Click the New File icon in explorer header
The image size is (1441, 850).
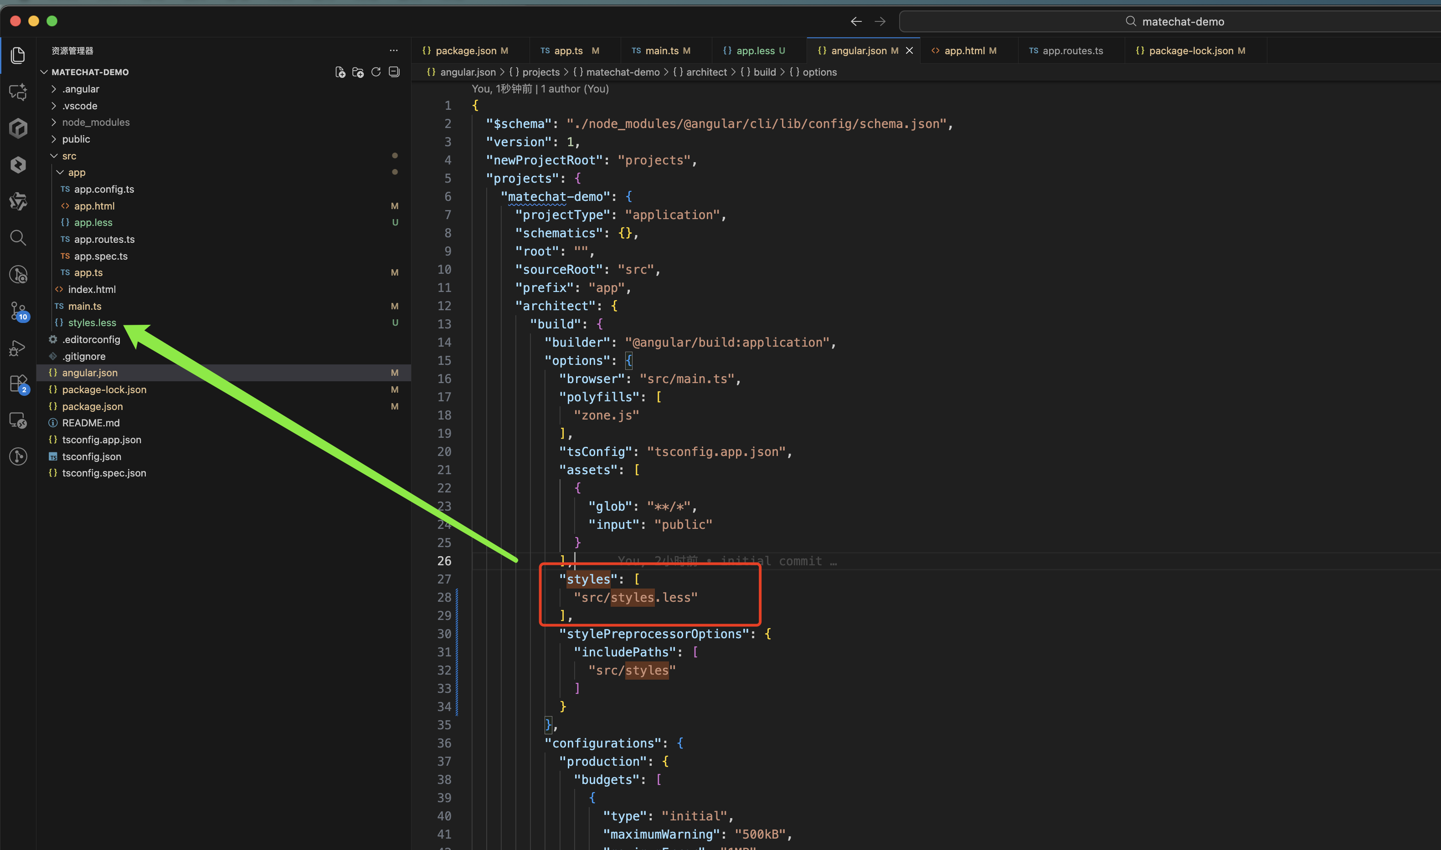pos(340,72)
